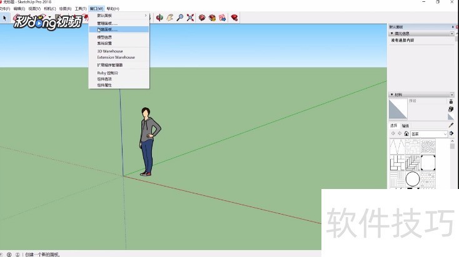
Task: Select the brick pattern material thumbnail
Action: [413, 147]
